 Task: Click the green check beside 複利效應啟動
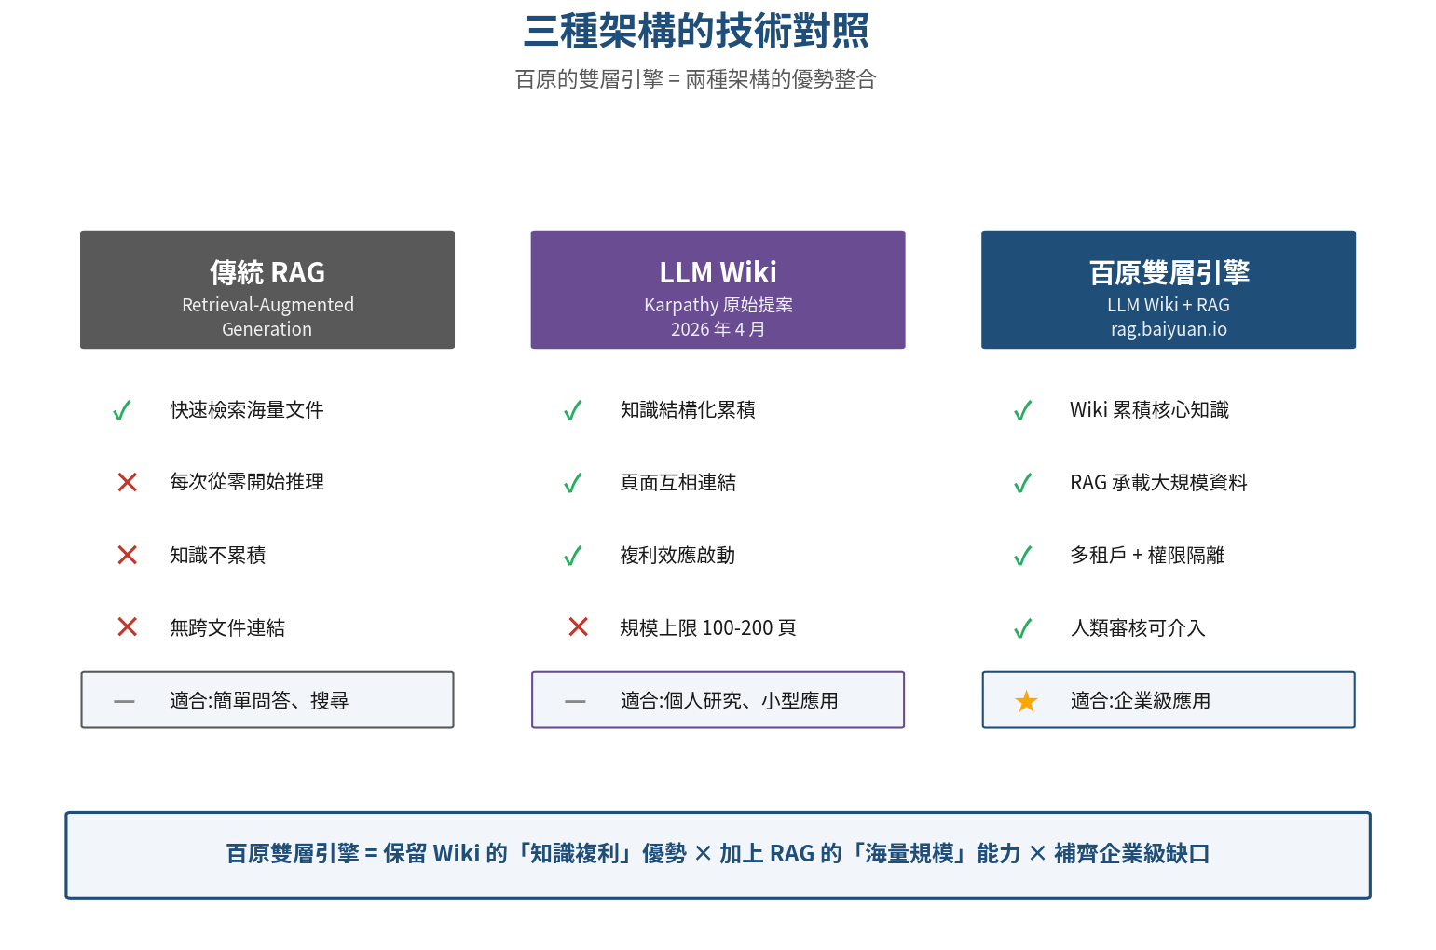(x=573, y=556)
